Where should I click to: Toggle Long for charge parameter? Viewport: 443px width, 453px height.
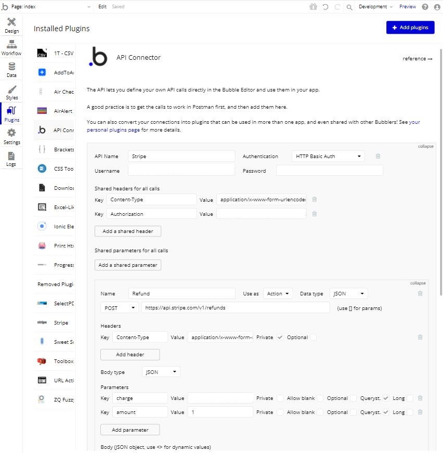410,398
